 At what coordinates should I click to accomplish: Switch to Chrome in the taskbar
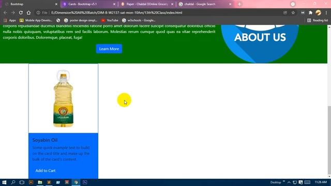[76, 182]
